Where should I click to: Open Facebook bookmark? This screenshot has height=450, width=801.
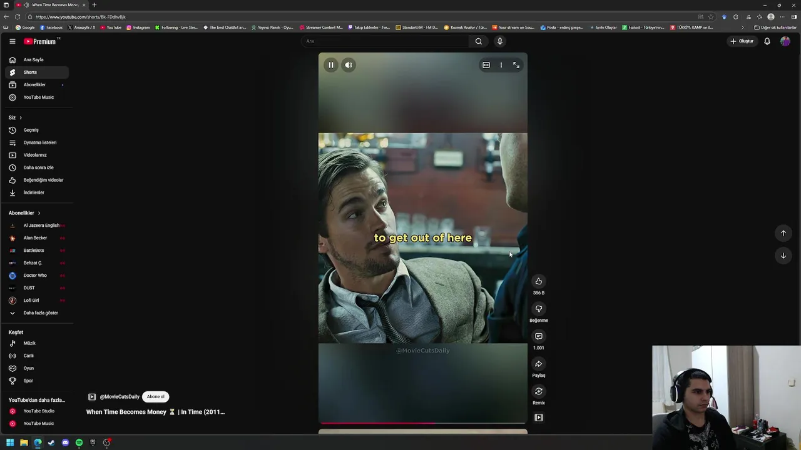pyautogui.click(x=51, y=27)
